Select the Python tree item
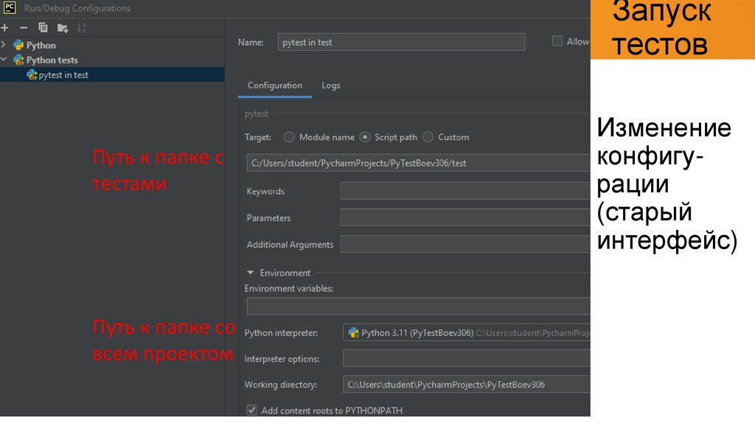Screen dimensions: 755x423 [41, 45]
